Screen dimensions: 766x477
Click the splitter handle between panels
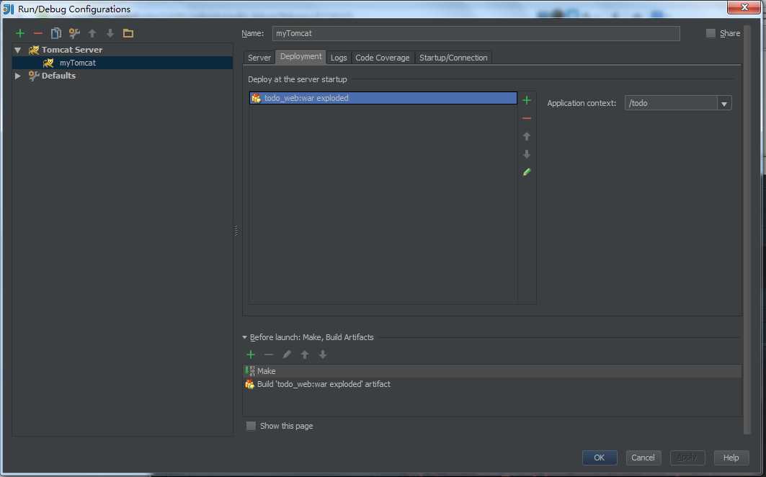coord(236,230)
